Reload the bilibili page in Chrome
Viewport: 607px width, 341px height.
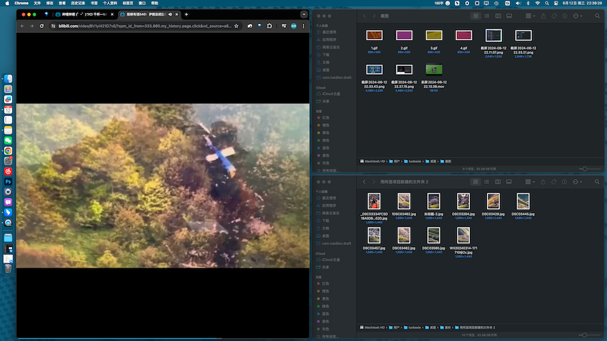(42, 26)
